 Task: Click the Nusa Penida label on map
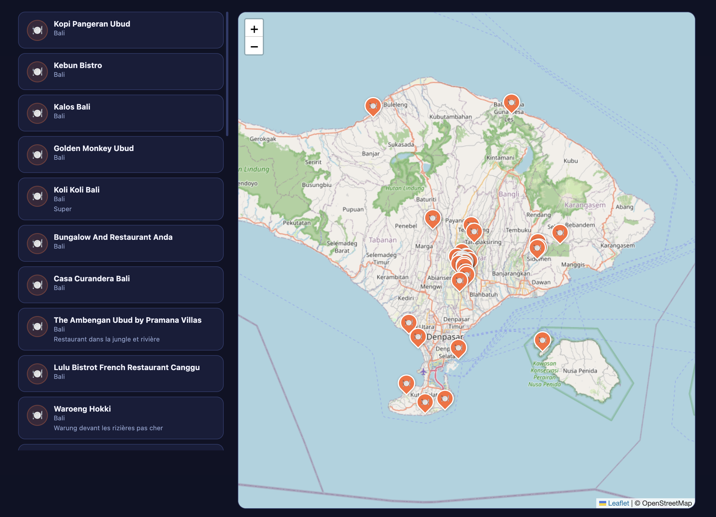[580, 371]
